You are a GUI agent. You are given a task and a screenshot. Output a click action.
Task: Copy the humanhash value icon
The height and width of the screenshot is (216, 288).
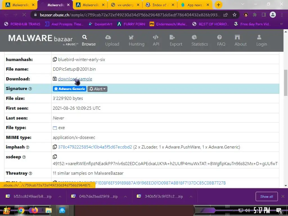[x=55, y=60]
